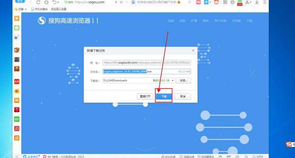Image resolution: width=295 pixels, height=158 pixels.
Task: Click the orange-red extension icon in toolbar
Action: coord(216,2)
